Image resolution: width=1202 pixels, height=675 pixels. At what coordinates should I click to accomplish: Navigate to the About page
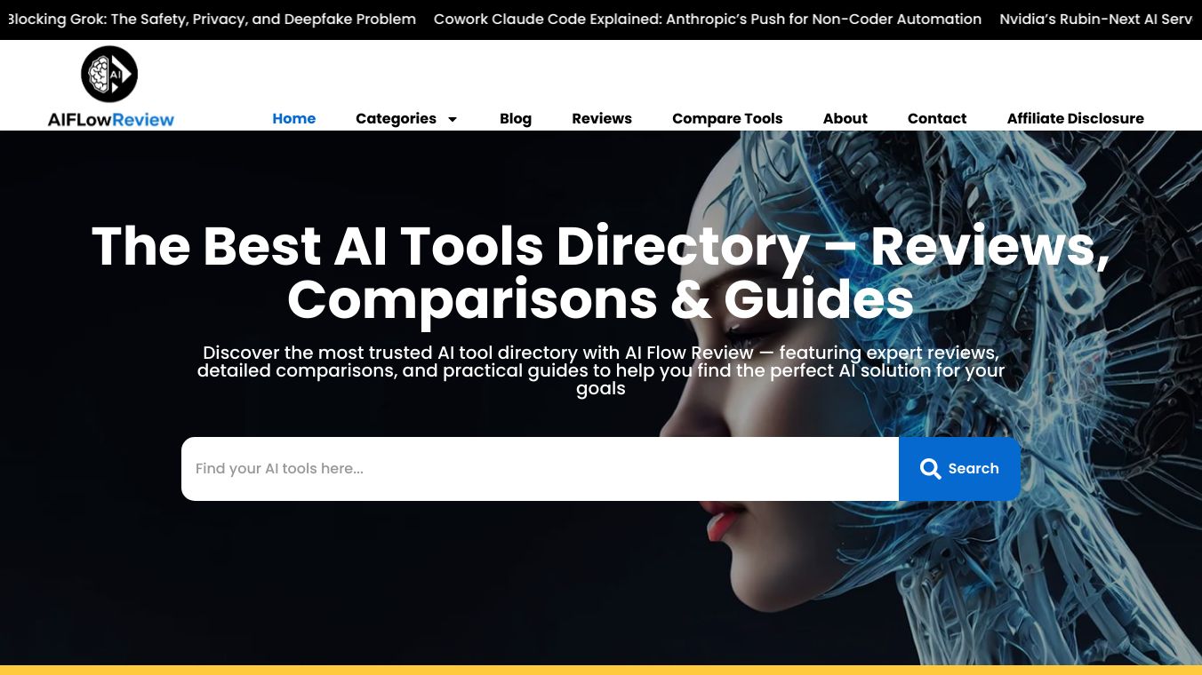pyautogui.click(x=845, y=118)
